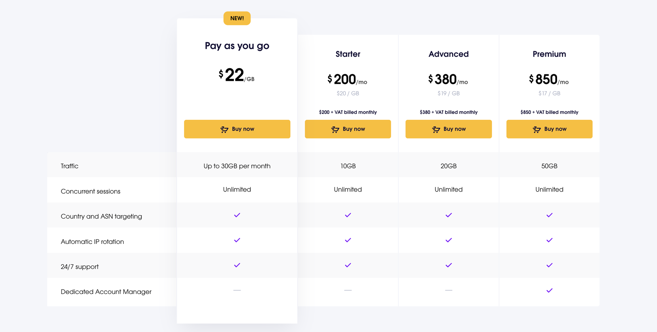Viewport: 657px width, 332px height.
Task: Click Starter's 24/7 support checkmark
Action: 348,265
